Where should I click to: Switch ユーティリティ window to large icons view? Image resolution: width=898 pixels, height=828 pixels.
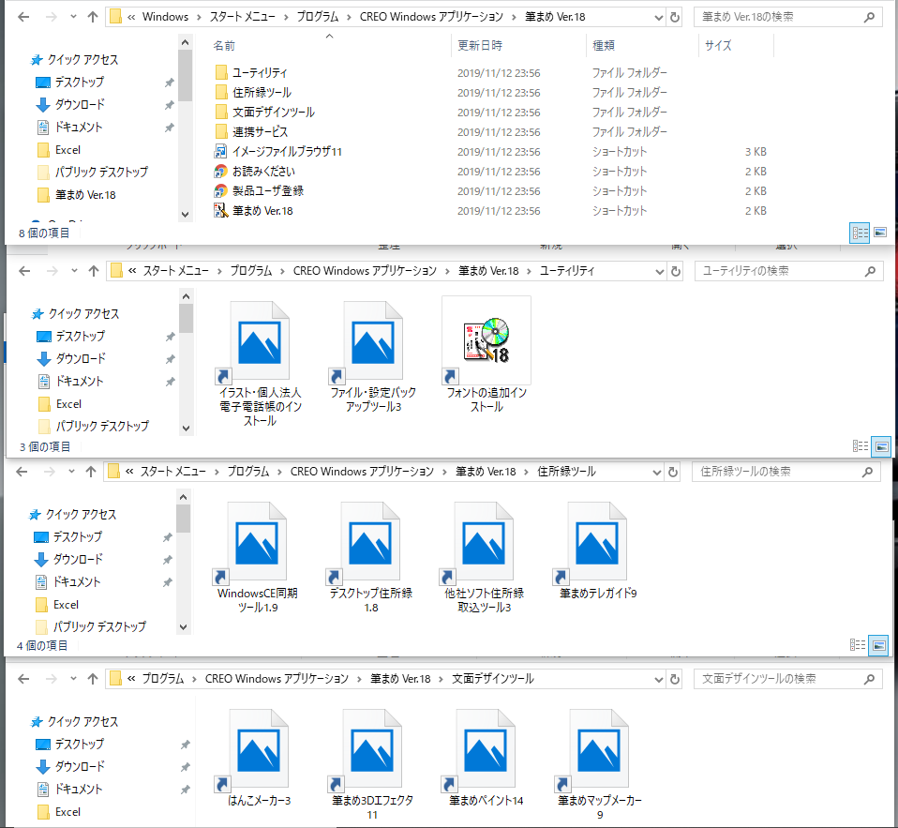click(881, 445)
